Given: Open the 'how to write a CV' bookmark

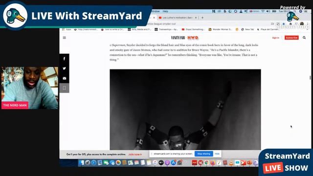Looking at the screenshot, I should pos(112,29).
